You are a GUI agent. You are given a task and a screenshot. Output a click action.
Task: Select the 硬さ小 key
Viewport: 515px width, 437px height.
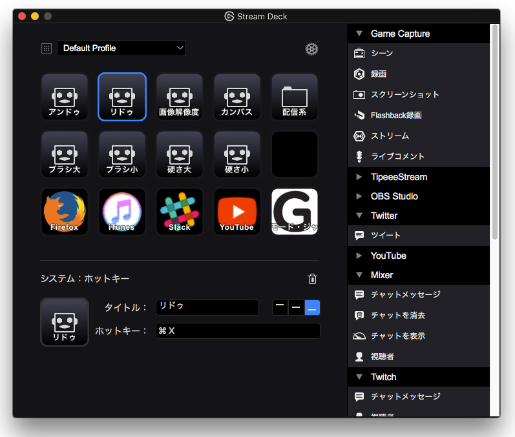(236, 154)
